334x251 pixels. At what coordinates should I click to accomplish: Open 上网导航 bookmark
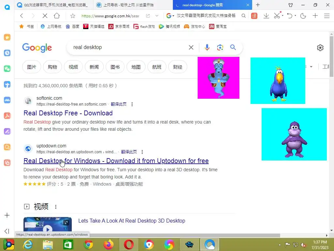[x=51, y=26]
